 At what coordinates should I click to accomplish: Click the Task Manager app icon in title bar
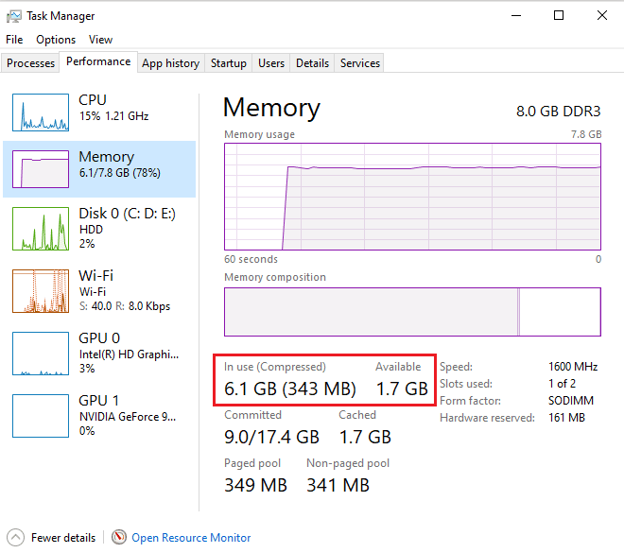coord(14,16)
